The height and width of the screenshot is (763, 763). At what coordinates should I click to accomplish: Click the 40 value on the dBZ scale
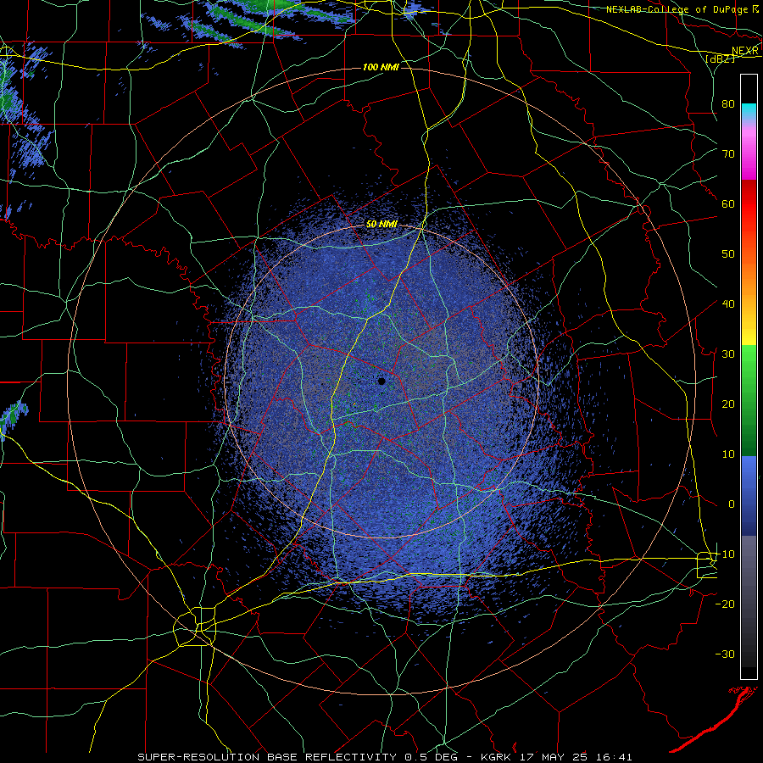click(728, 304)
